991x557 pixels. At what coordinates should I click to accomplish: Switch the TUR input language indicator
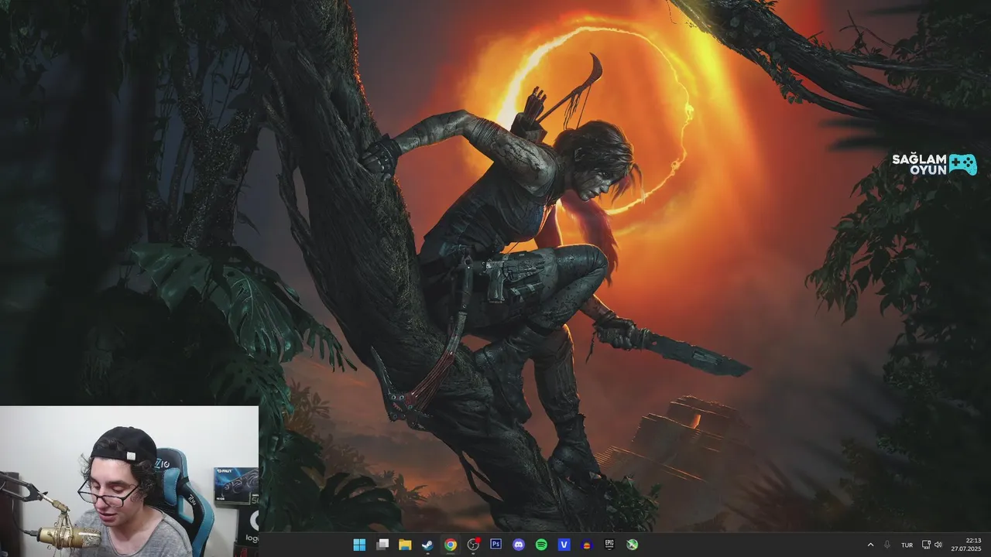click(907, 545)
